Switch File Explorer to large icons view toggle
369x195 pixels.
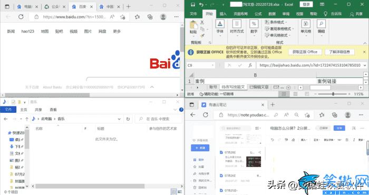(179, 192)
